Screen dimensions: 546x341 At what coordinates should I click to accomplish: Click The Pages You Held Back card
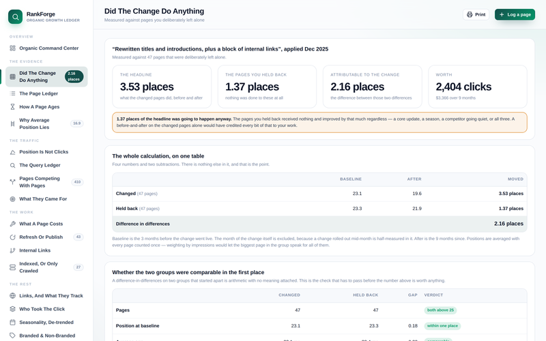tap(267, 87)
